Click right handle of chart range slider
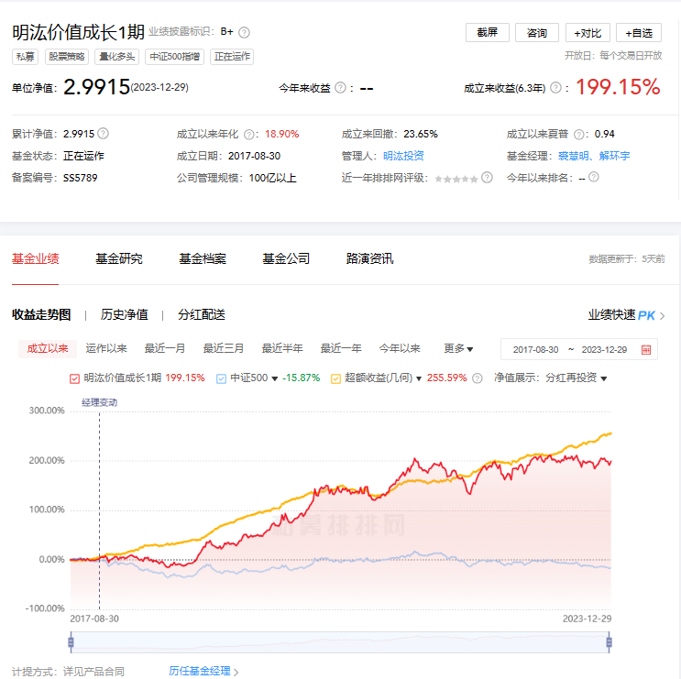This screenshot has width=681, height=679. pos(609,642)
